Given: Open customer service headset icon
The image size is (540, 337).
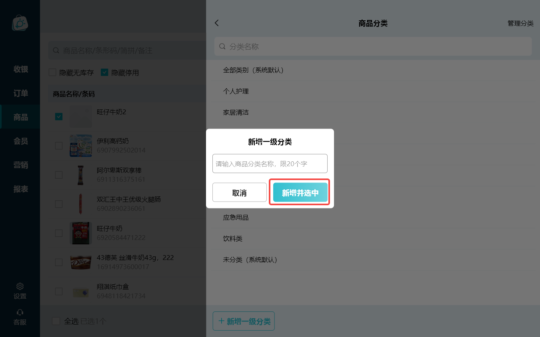Looking at the screenshot, I should pos(20,312).
